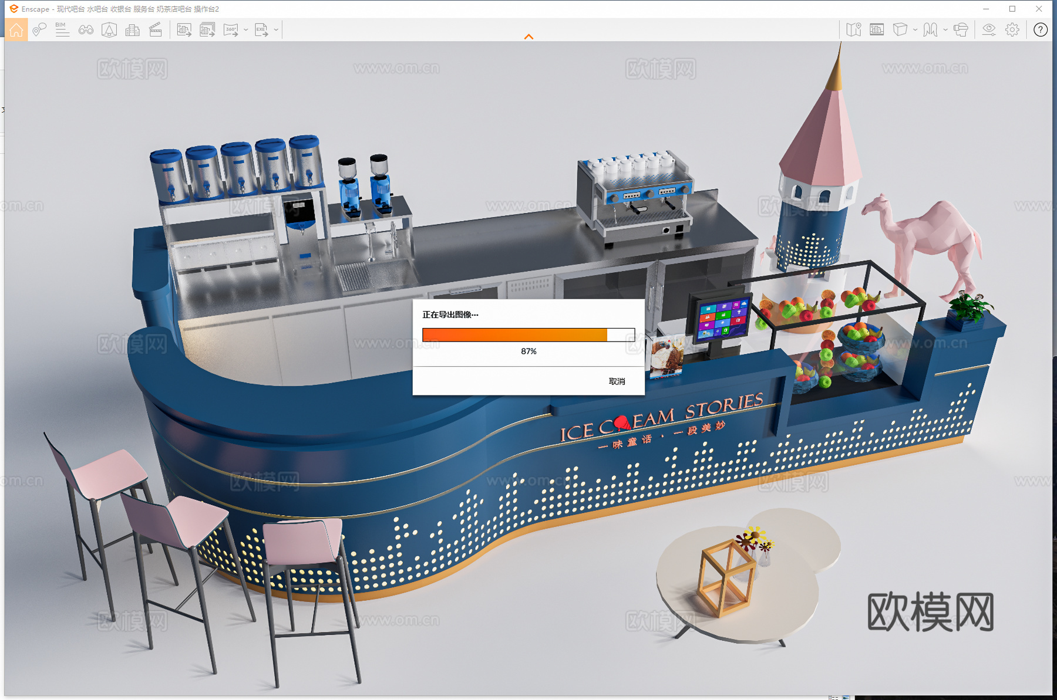Open the asset library building icon
This screenshot has height=700, width=1057.
(133, 29)
